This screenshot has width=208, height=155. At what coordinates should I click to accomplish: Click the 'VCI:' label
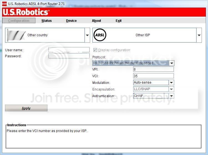(x=95, y=76)
